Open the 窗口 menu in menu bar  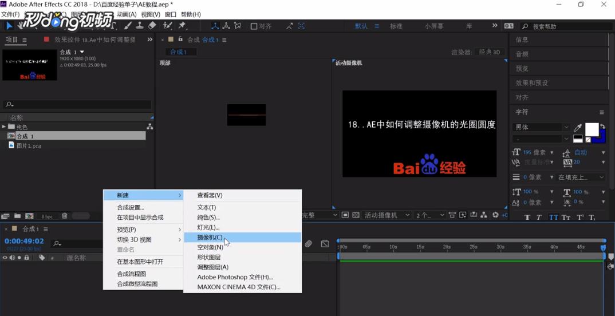(x=170, y=14)
